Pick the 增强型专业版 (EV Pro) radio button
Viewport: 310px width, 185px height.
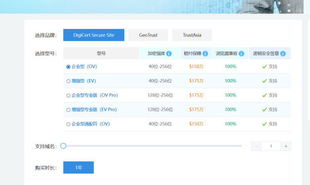(68, 110)
